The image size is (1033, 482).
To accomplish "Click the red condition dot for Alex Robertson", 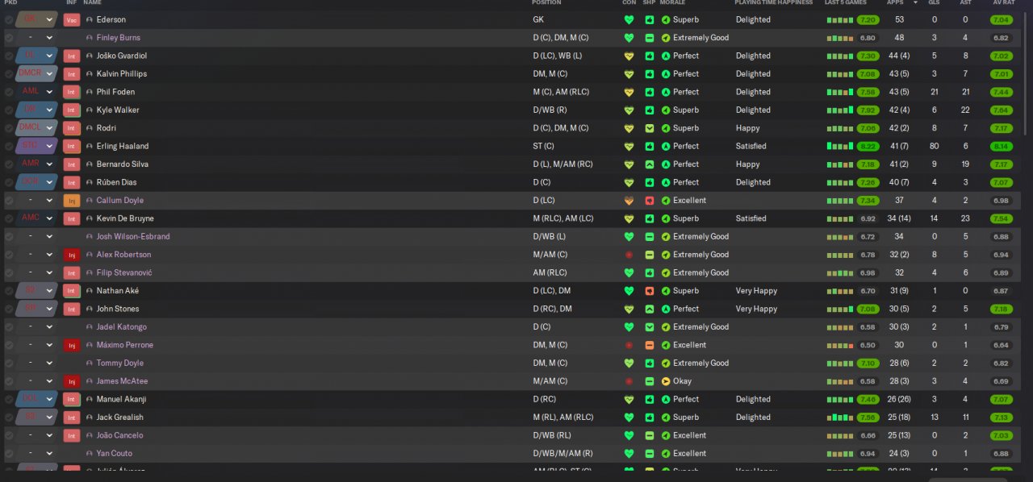I will pyautogui.click(x=629, y=255).
